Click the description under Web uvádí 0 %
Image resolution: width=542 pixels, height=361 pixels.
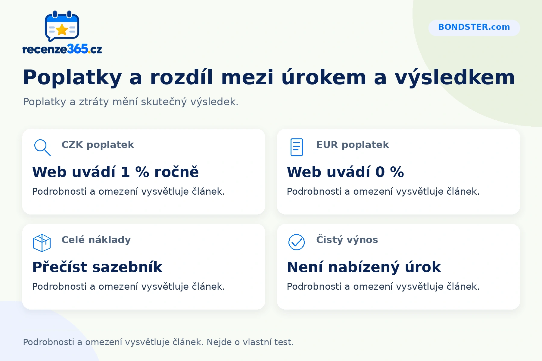[383, 191]
